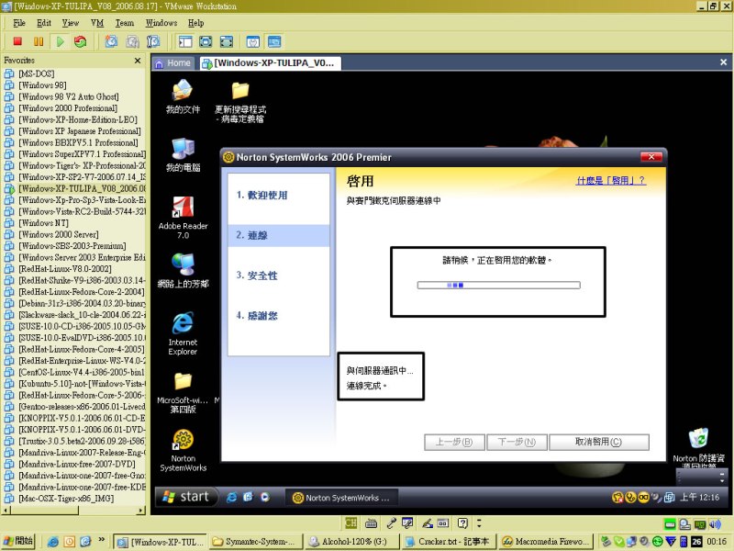Select [Windows 98] in Favorites
Image resolution: width=734 pixels, height=551 pixels.
coord(42,85)
